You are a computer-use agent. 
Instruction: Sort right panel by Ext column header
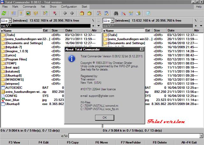(149, 30)
